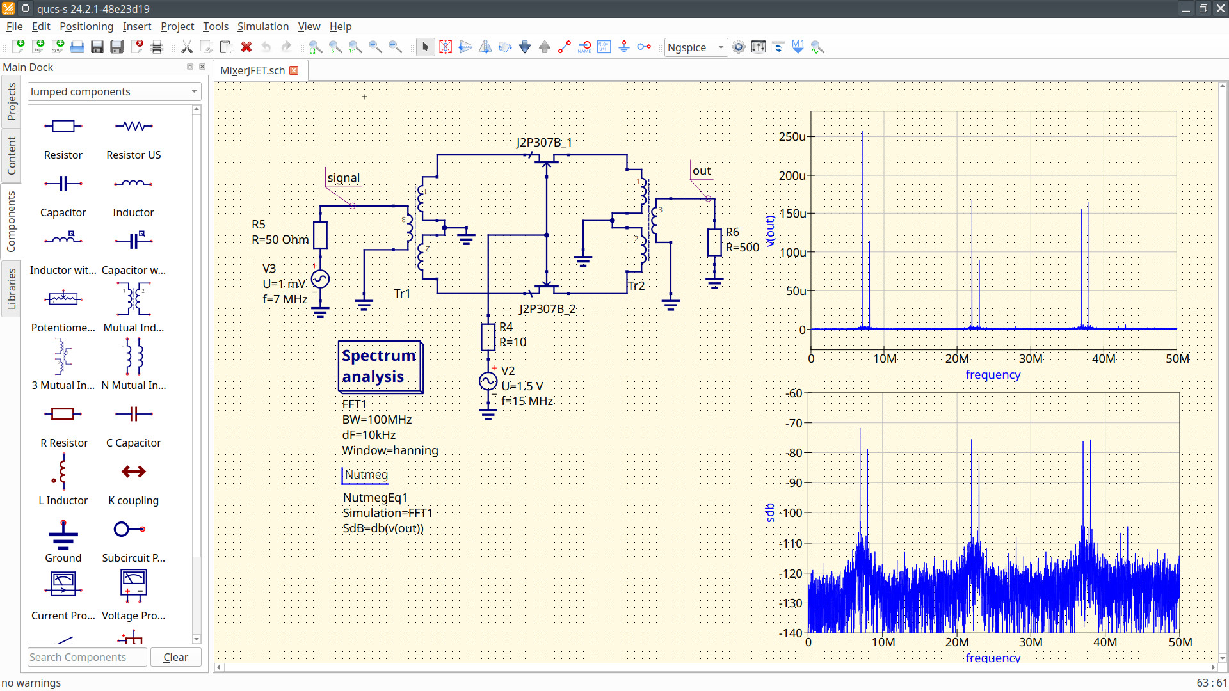Click the Search Components input field
The width and height of the screenshot is (1229, 691).
click(x=87, y=657)
